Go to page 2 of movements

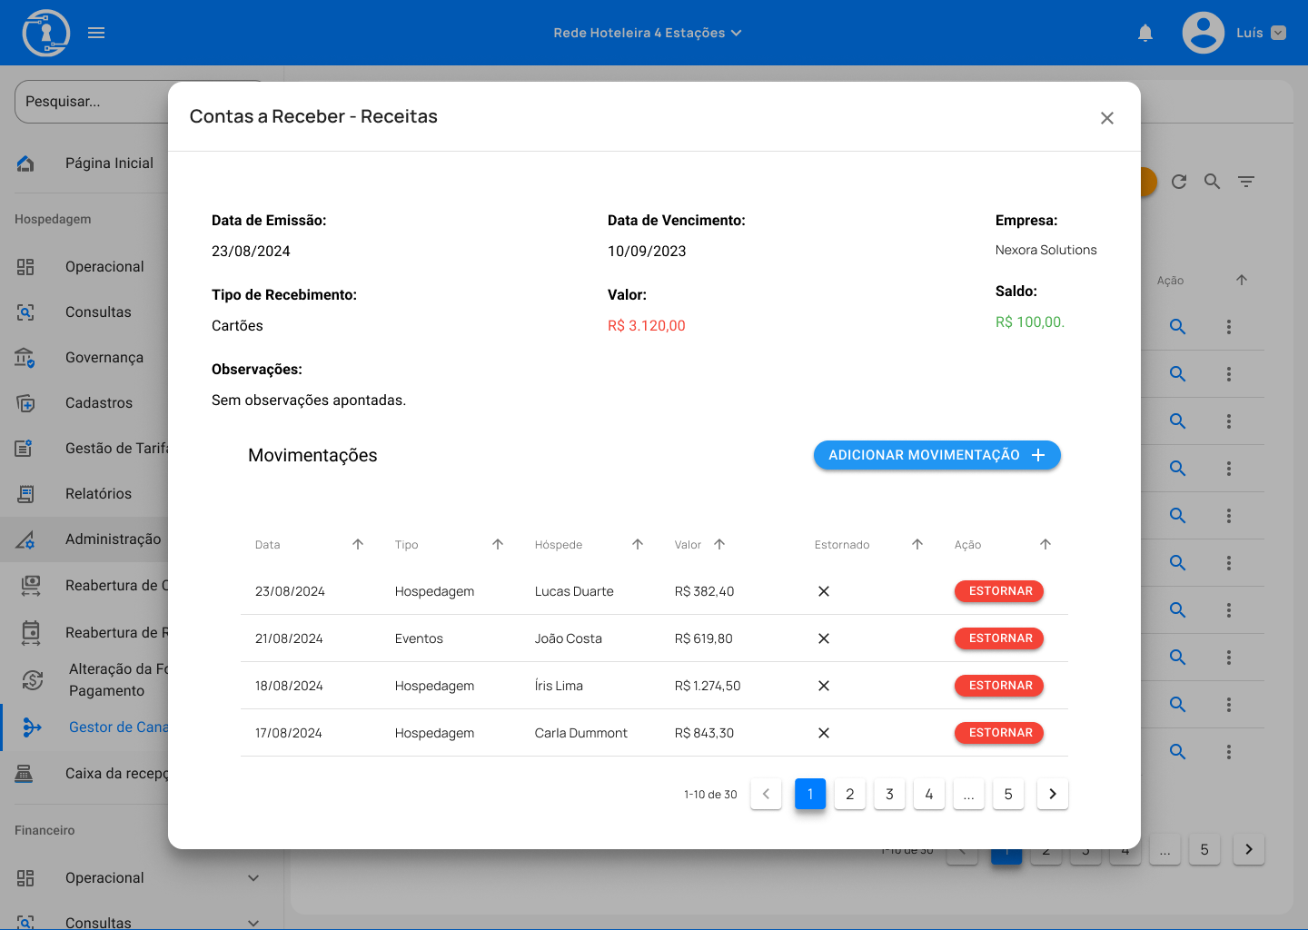[x=849, y=794]
